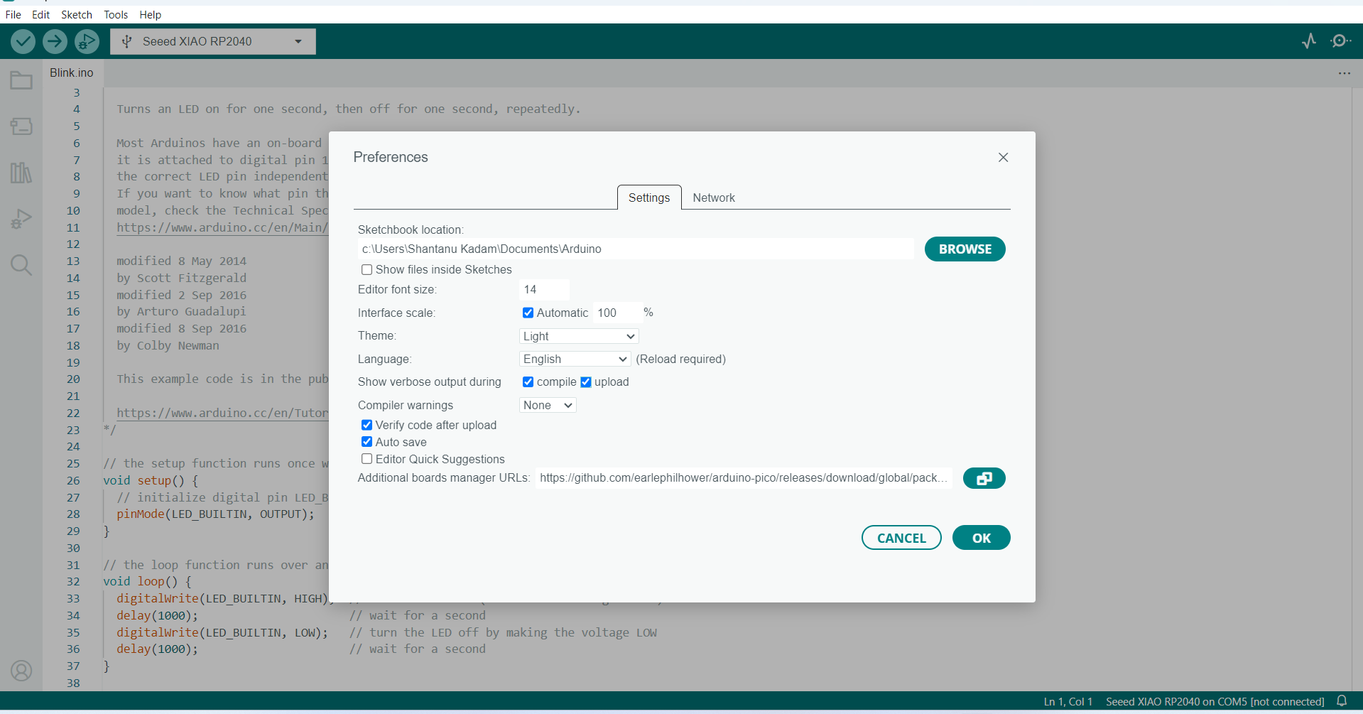Click the Upload arrow icon
This screenshot has width=1363, height=714.
point(55,41)
